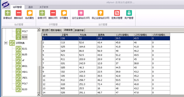The width and height of the screenshot is (184, 97).
Task: Open 挂载点管理 red feed icon
Action: (x=117, y=13)
